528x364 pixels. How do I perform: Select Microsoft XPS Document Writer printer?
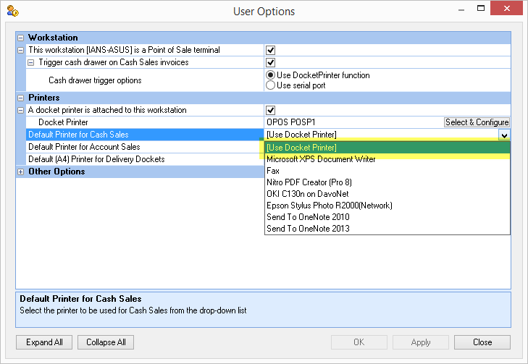click(x=321, y=159)
